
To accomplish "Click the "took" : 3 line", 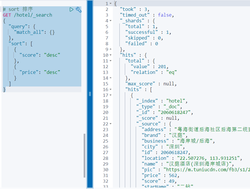I will tap(135, 9).
